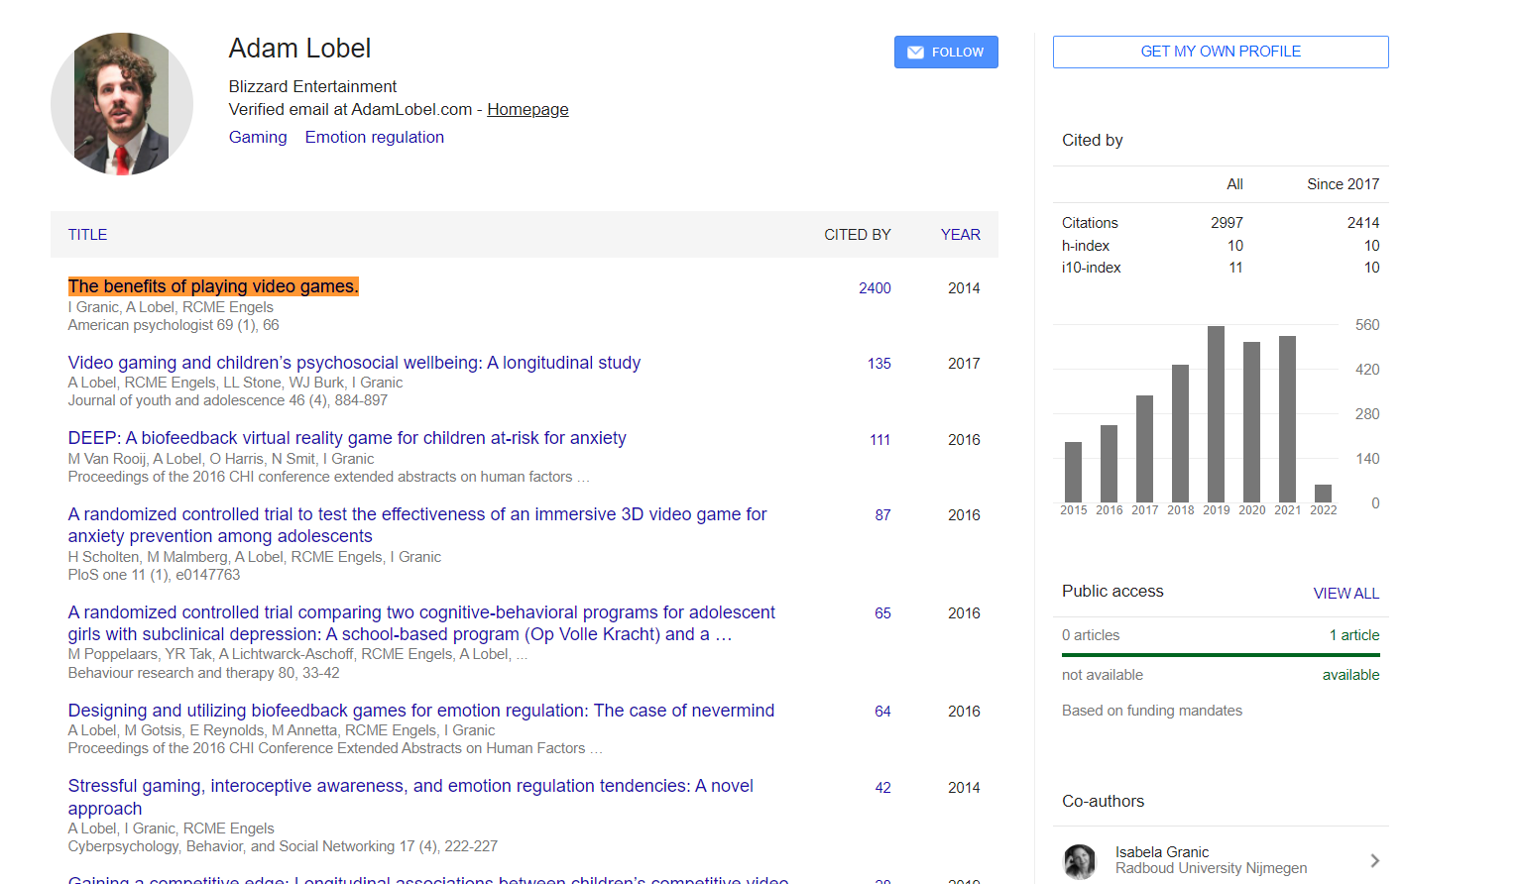Viewport: 1521px width, 884px height.
Task: Open 'Video gaming and children's psychosocial wellbeing' paper
Action: point(354,363)
